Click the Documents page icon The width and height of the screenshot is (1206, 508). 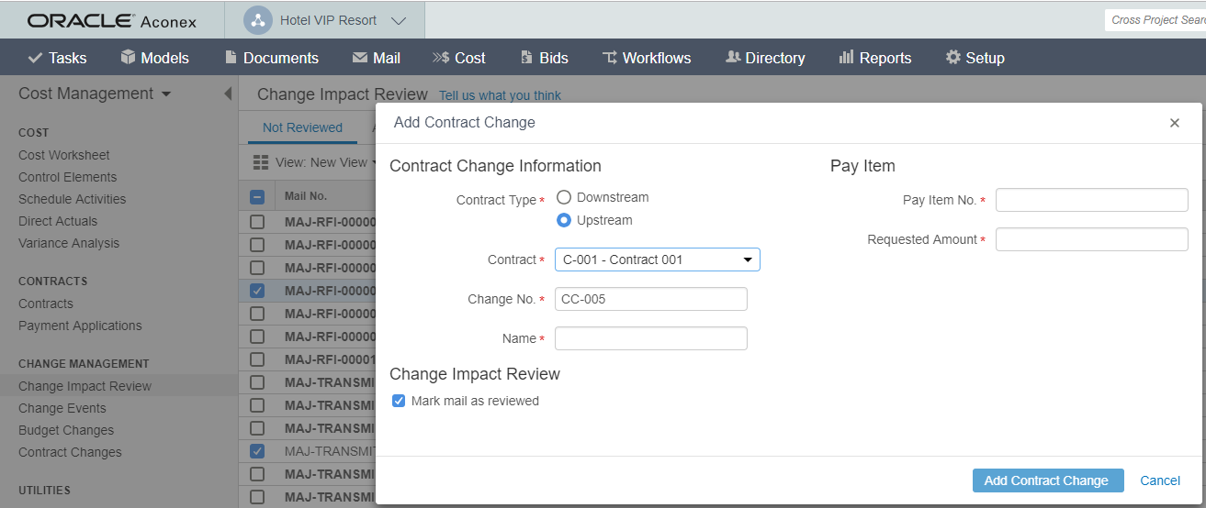tap(231, 58)
